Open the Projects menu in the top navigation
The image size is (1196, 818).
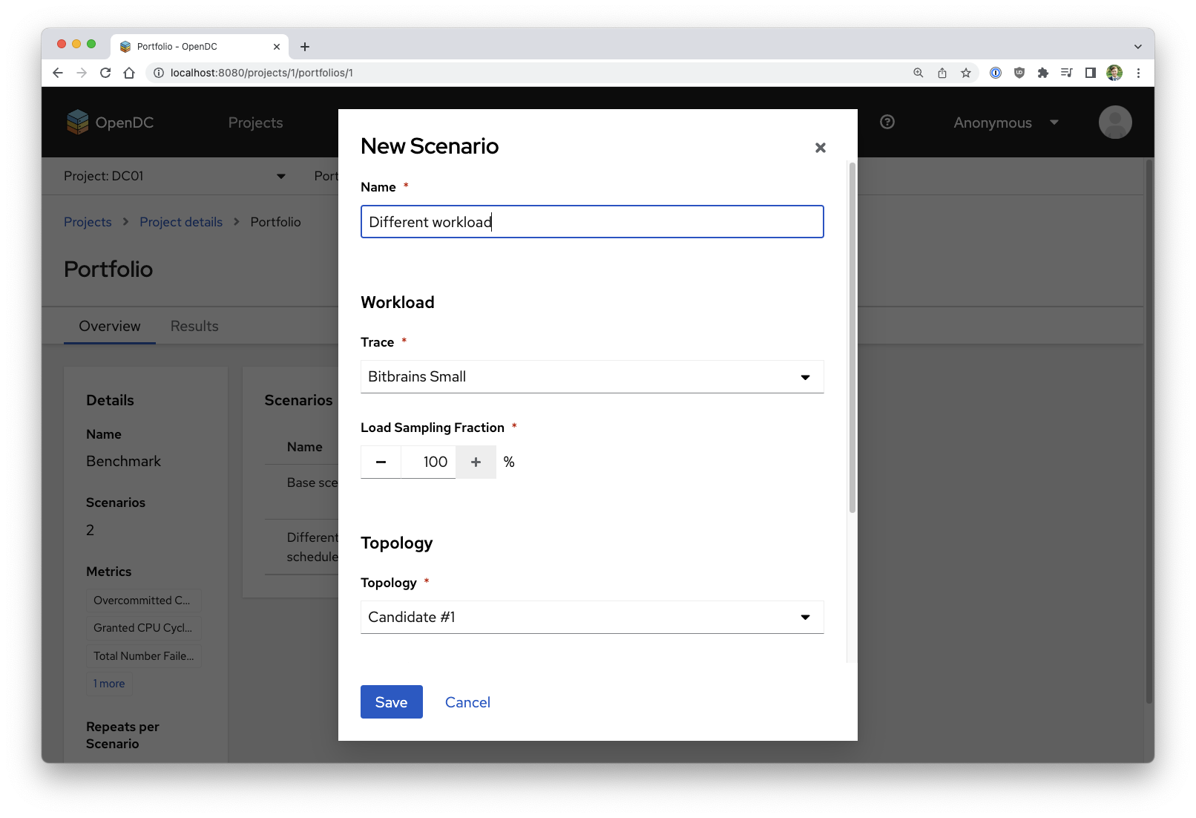tap(255, 122)
